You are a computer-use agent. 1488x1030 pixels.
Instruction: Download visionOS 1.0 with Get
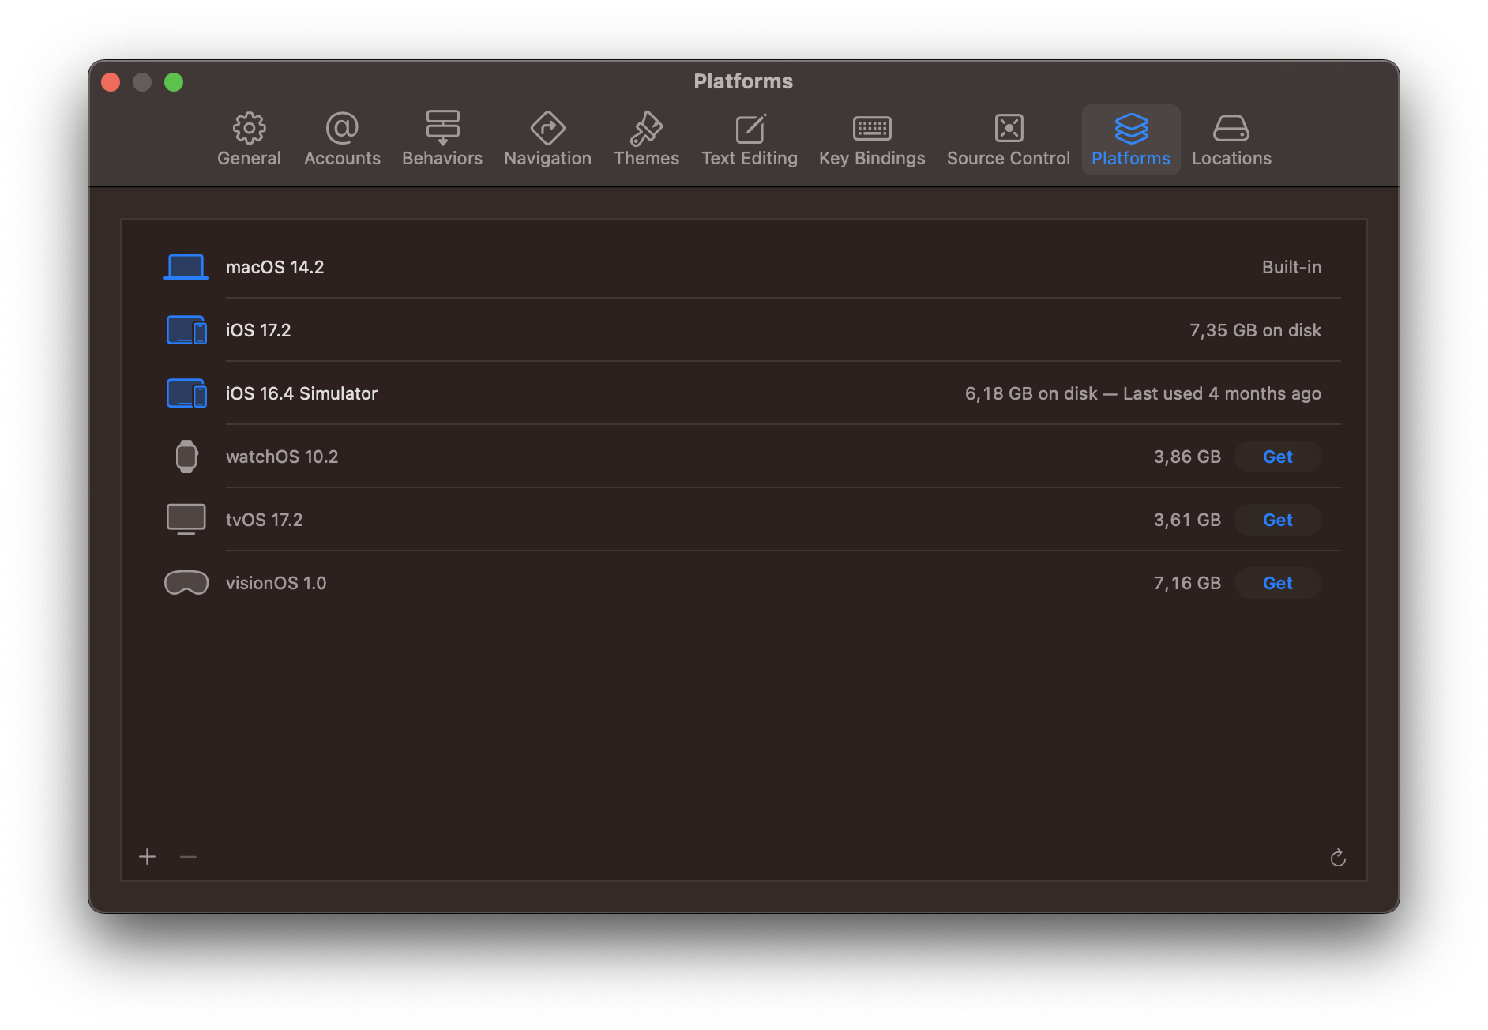(1277, 583)
